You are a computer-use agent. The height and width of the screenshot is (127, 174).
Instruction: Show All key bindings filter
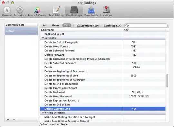pyautogui.click(x=44, y=25)
